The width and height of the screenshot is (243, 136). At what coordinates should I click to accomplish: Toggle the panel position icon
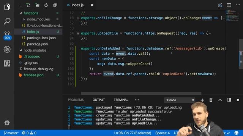[229, 100]
